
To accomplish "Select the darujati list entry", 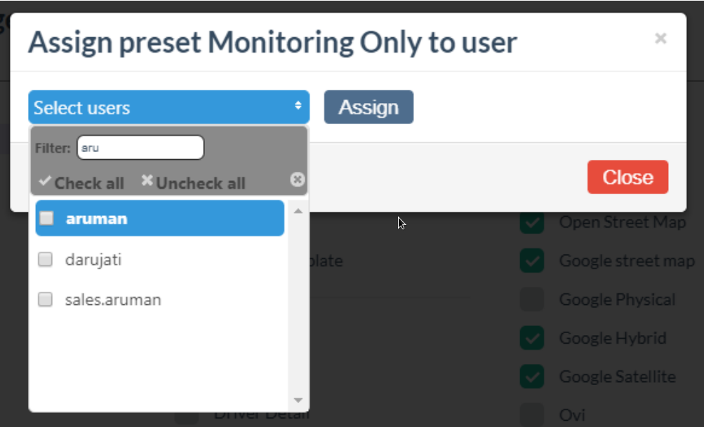I will click(94, 259).
